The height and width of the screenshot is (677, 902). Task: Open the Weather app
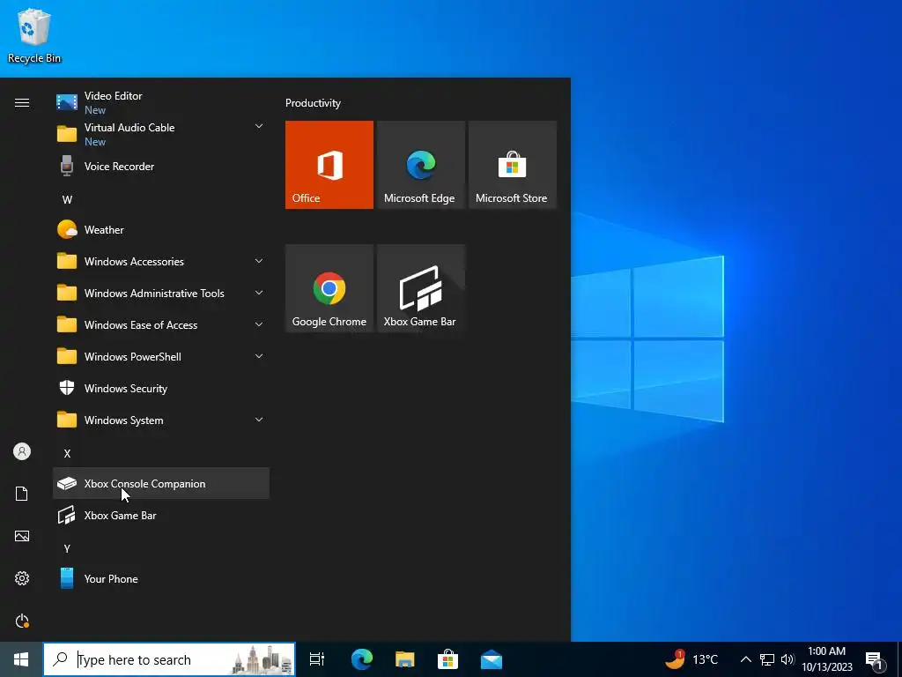point(161,230)
